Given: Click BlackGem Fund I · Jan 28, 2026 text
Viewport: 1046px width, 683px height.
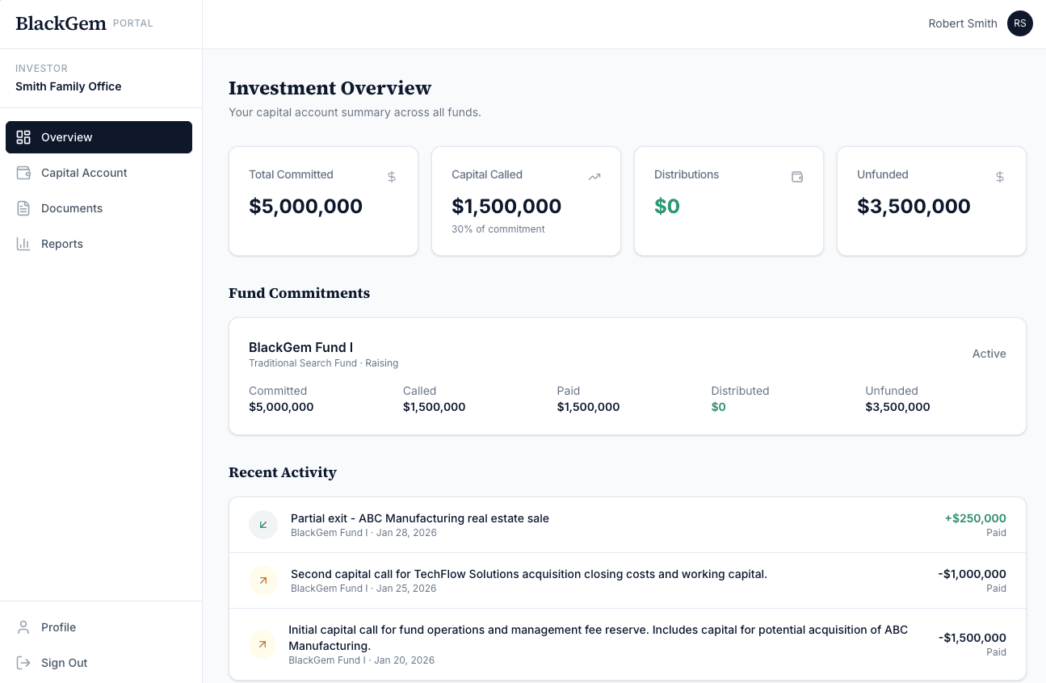Looking at the screenshot, I should (363, 533).
